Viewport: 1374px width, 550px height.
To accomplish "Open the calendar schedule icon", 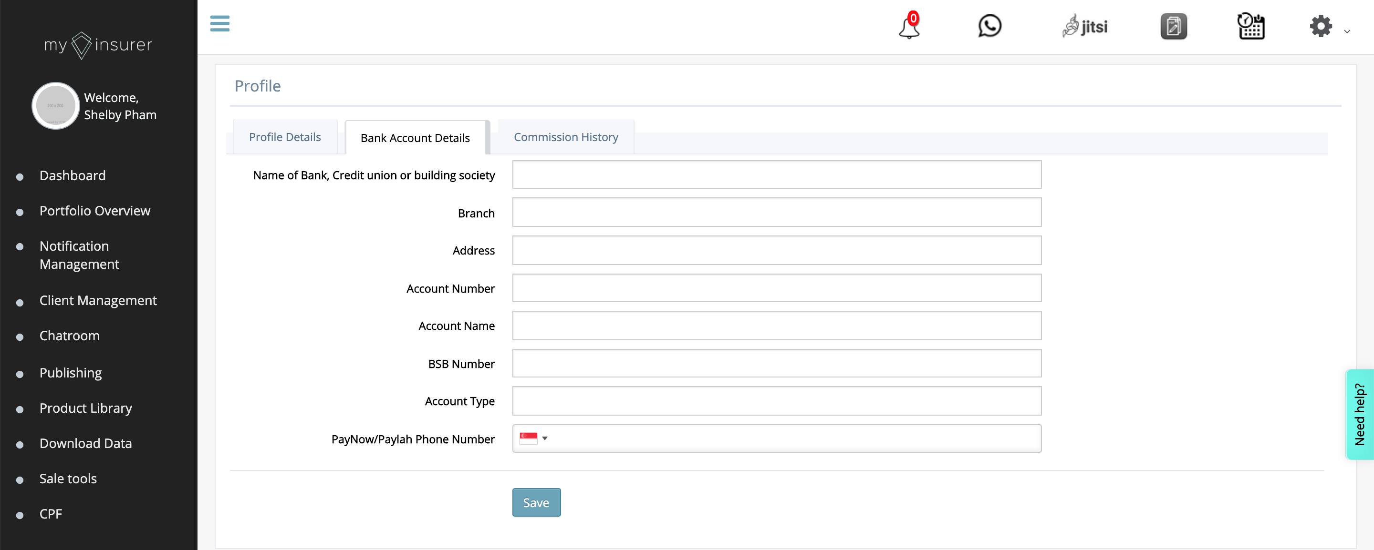I will pos(1251,26).
